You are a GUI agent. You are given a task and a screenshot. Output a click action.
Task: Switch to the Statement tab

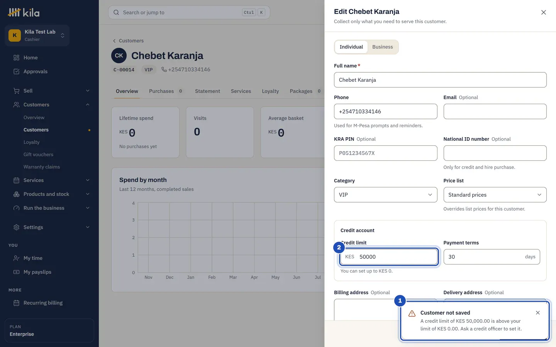point(207,91)
